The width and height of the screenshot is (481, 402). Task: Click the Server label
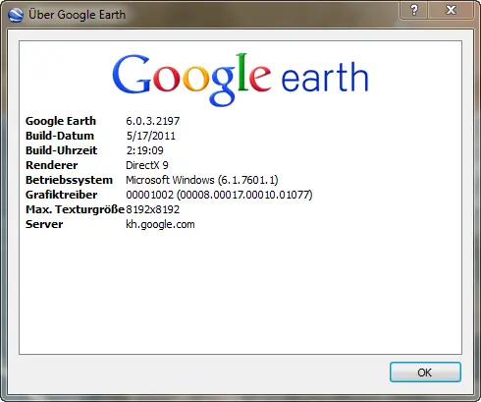coord(44,224)
